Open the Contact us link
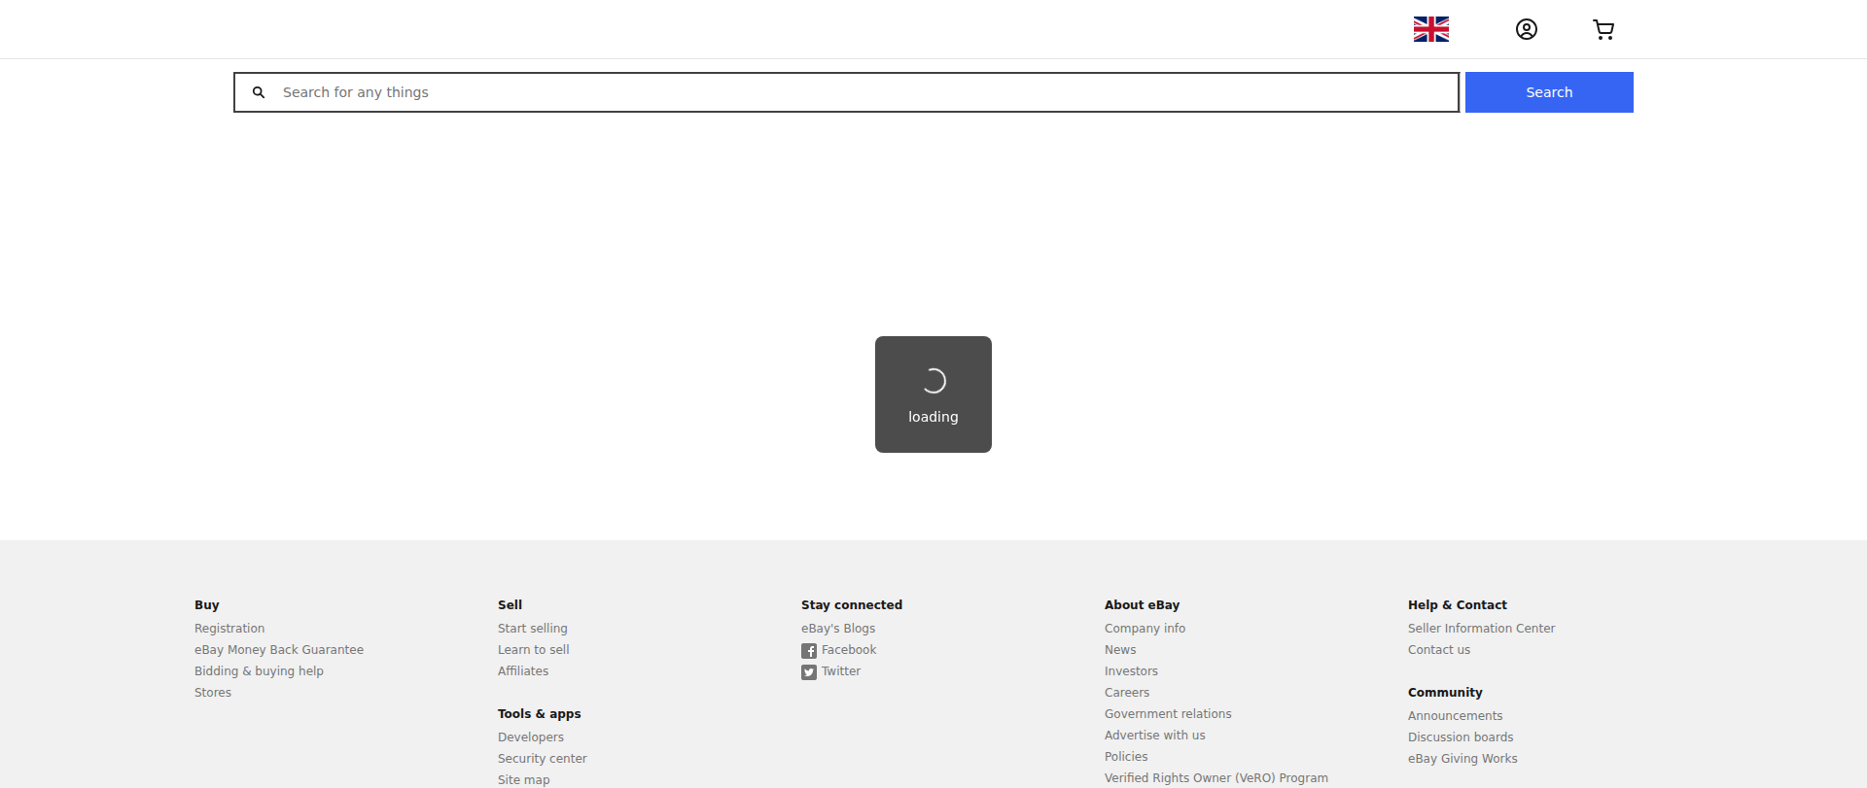This screenshot has height=788, width=1867. click(1439, 650)
